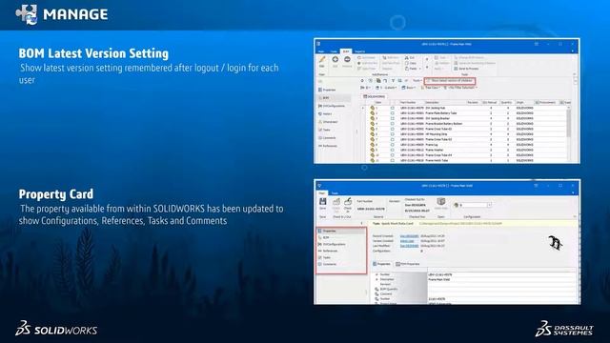Tick checkbox in BOM row 5
This screenshot has width=610, height=343.
[393, 129]
